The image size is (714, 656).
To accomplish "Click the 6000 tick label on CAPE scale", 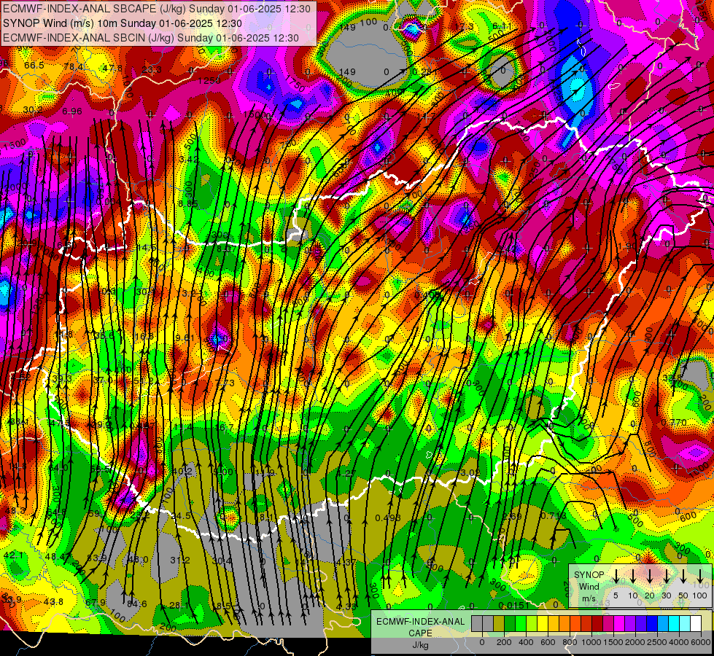I will tap(701, 642).
